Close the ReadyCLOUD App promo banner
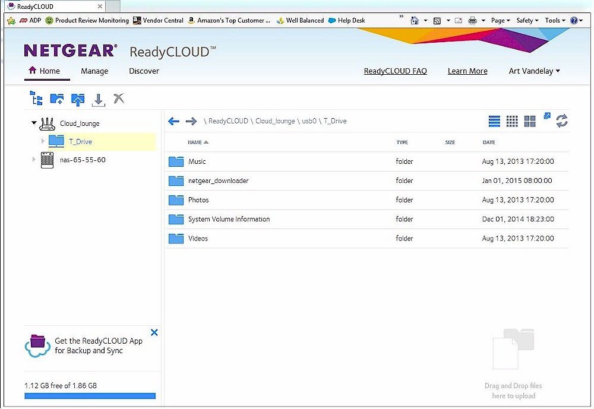This screenshot has height=409, width=594. (154, 332)
